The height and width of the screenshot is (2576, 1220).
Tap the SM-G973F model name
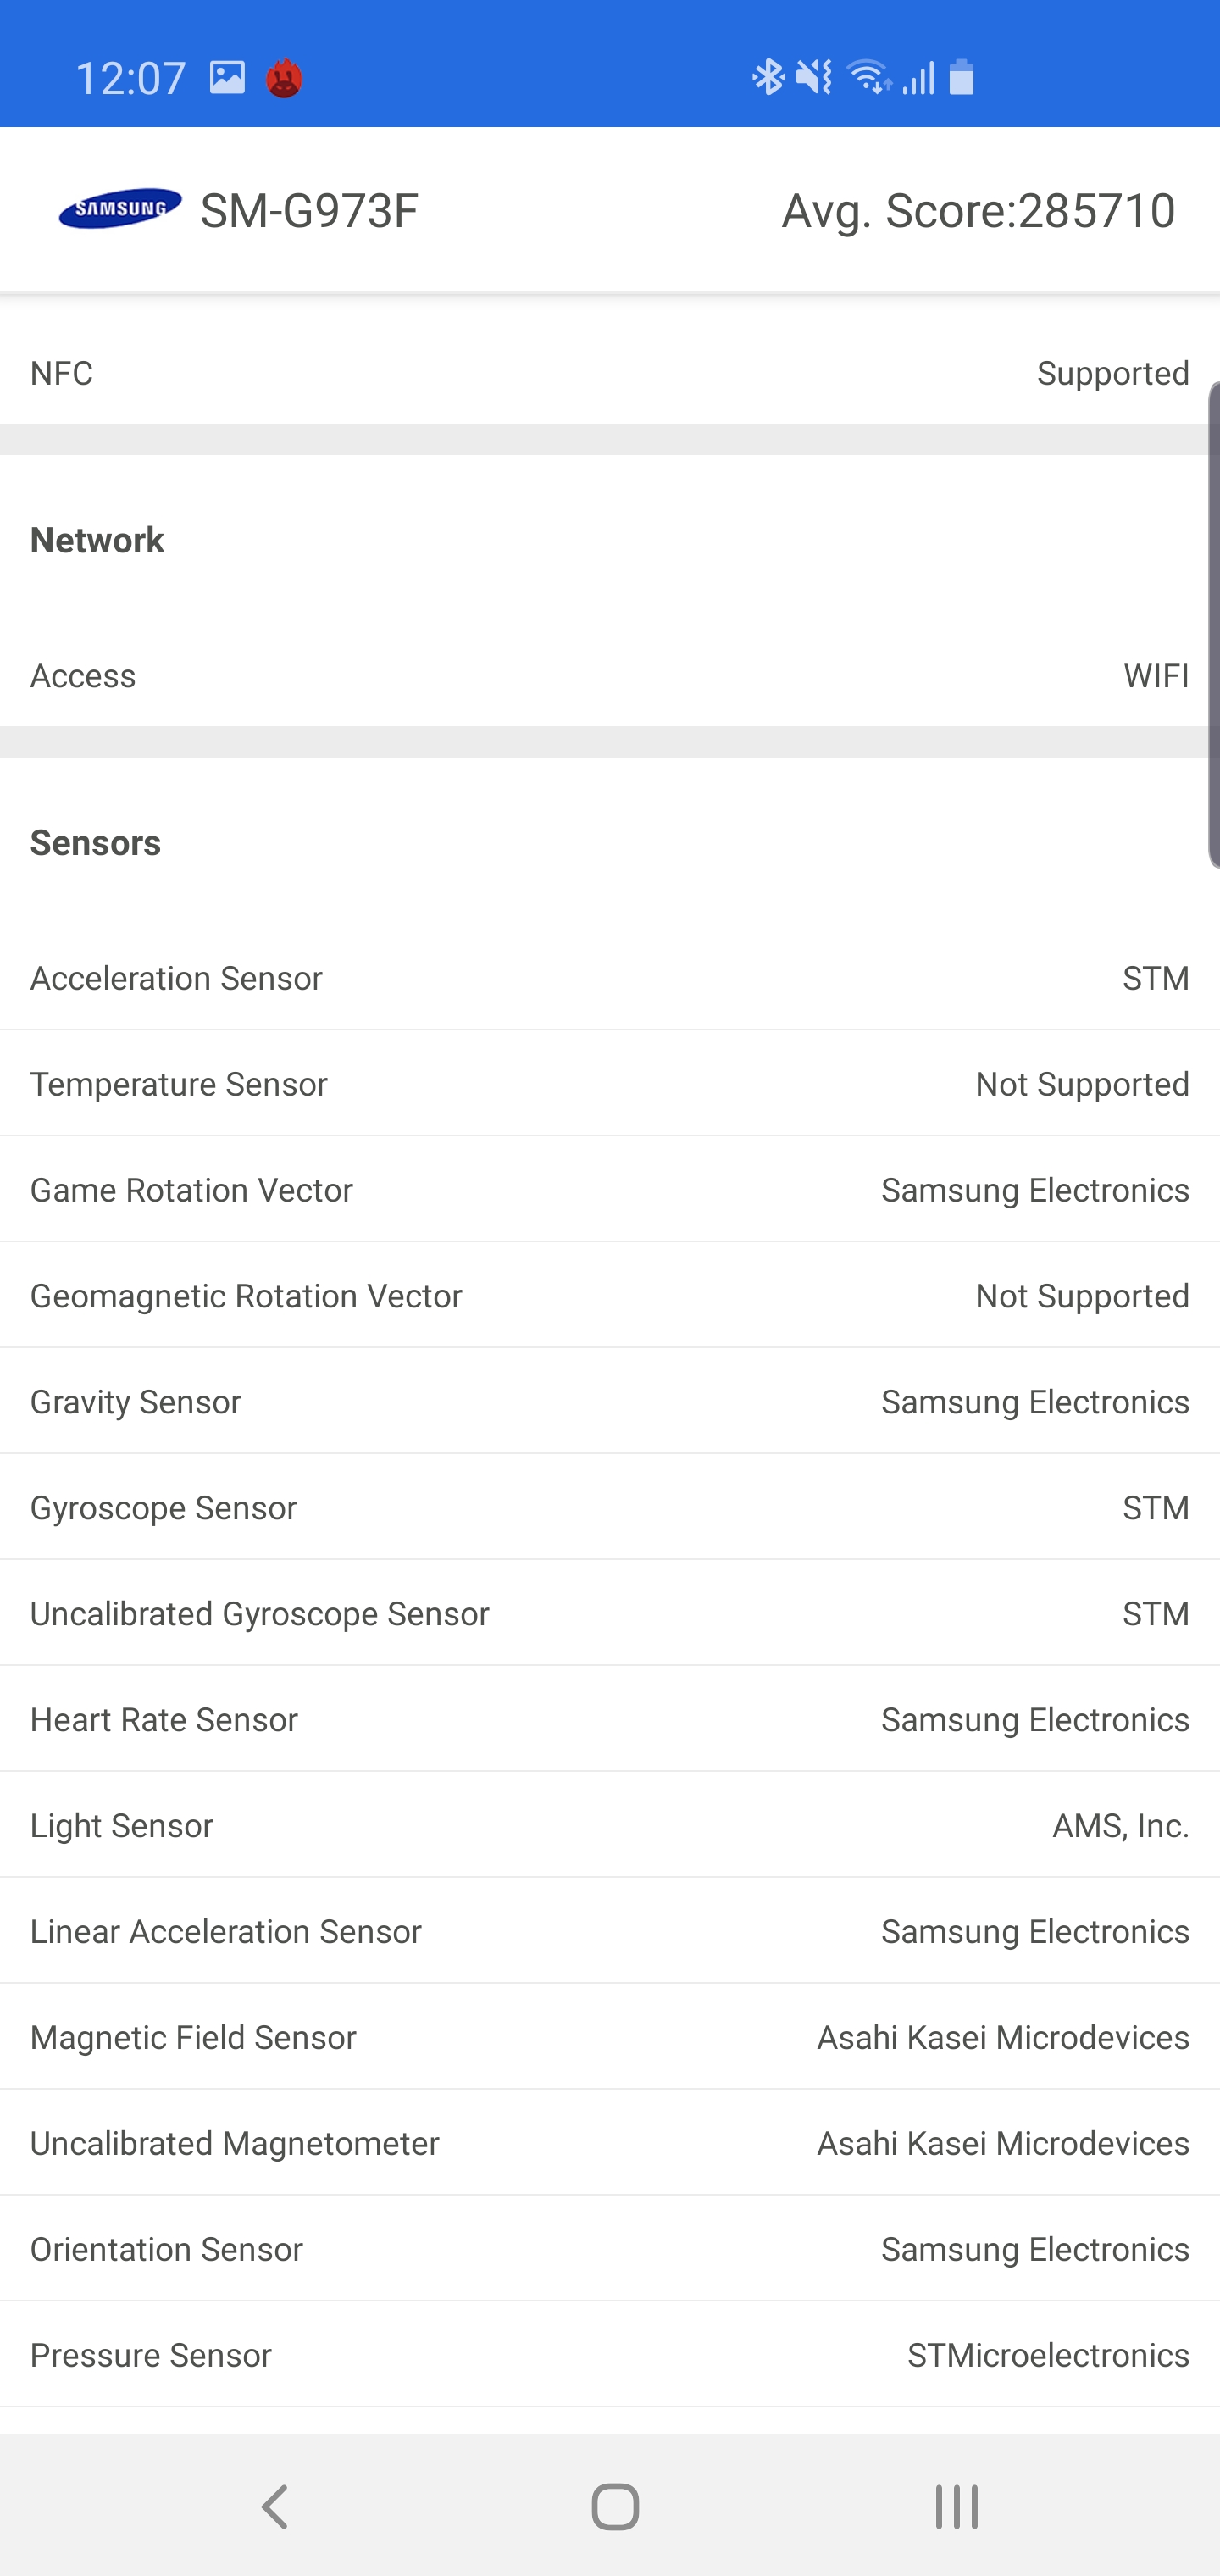pos(309,210)
